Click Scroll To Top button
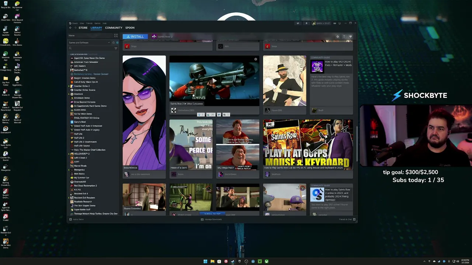The image size is (472, 265). [x=212, y=214]
